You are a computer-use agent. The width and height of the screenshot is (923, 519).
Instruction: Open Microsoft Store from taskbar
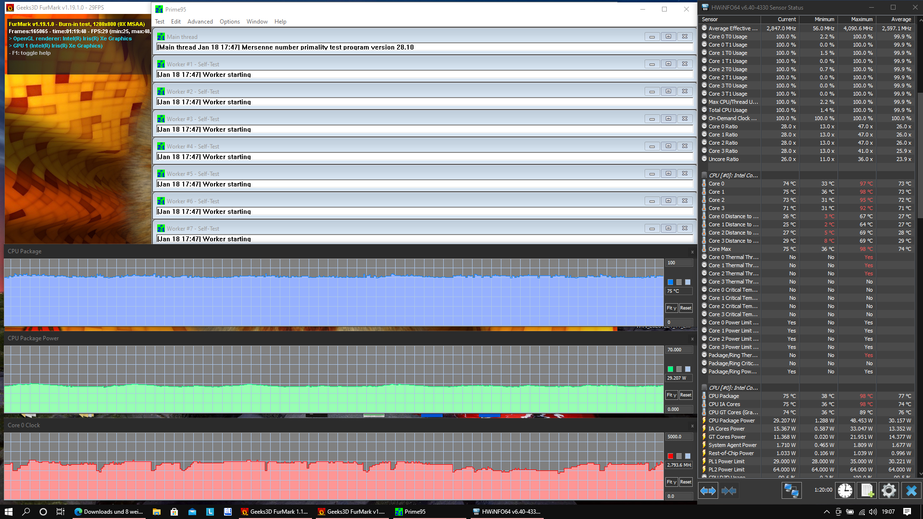coord(175,512)
